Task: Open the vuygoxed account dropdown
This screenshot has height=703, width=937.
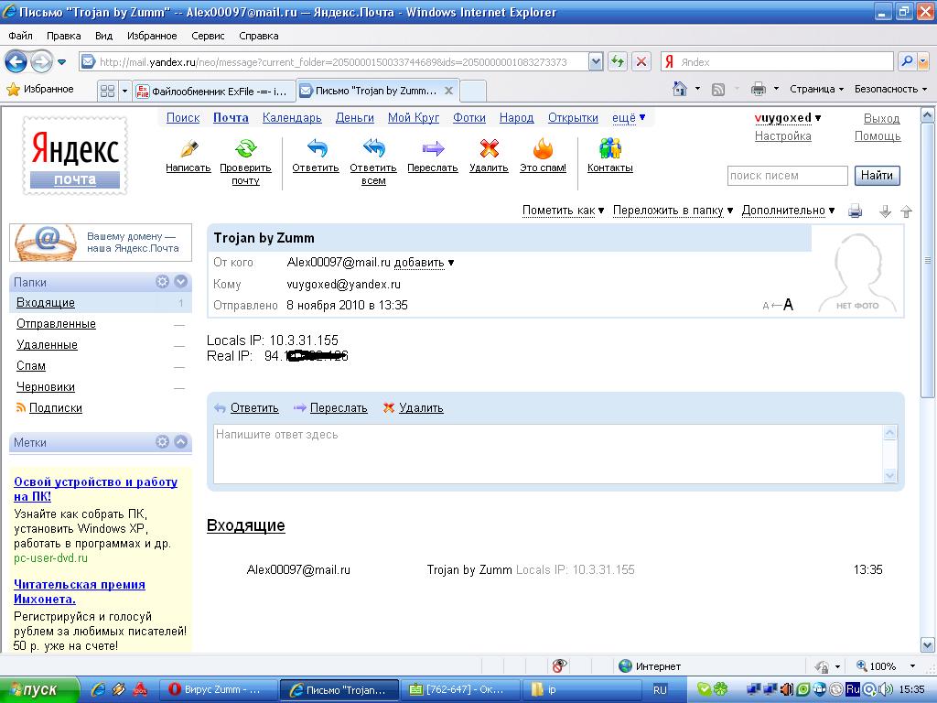Action: pyautogui.click(x=788, y=118)
